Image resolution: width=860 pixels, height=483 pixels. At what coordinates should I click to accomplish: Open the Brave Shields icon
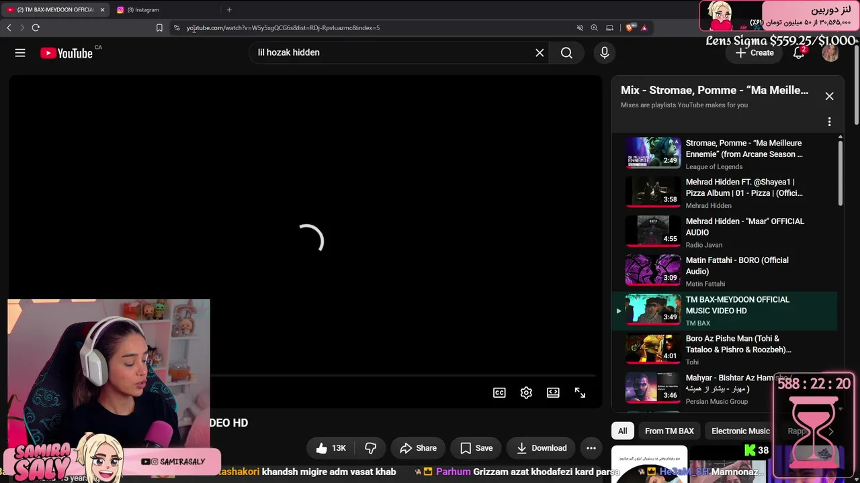coord(630,28)
